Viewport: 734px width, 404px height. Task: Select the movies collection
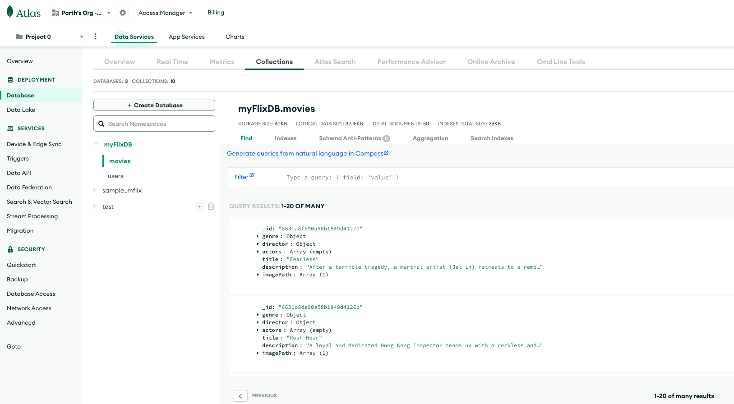pos(120,161)
